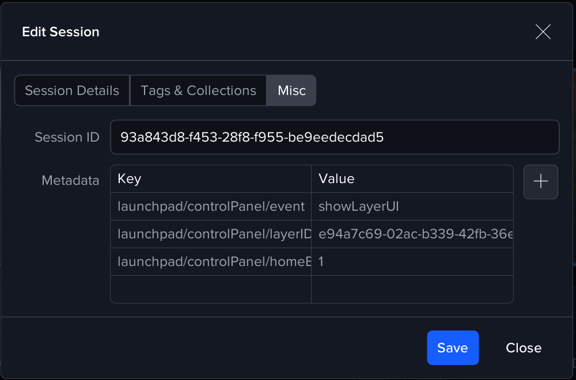
Task: Click the empty key cell in last row
Action: 211,289
